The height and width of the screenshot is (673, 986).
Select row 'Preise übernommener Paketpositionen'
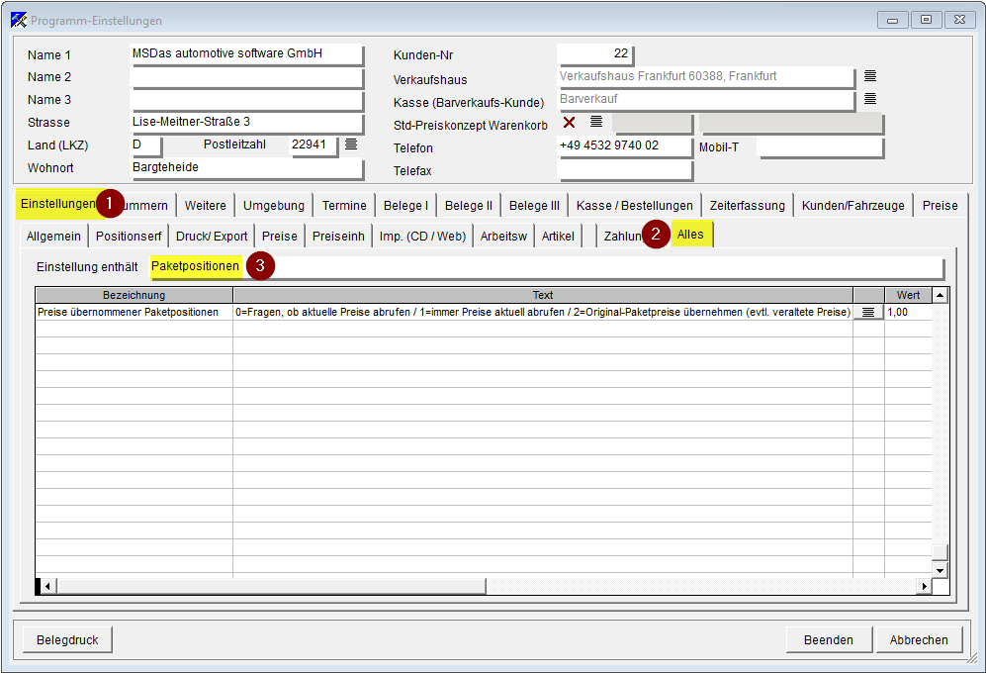pyautogui.click(x=484, y=313)
